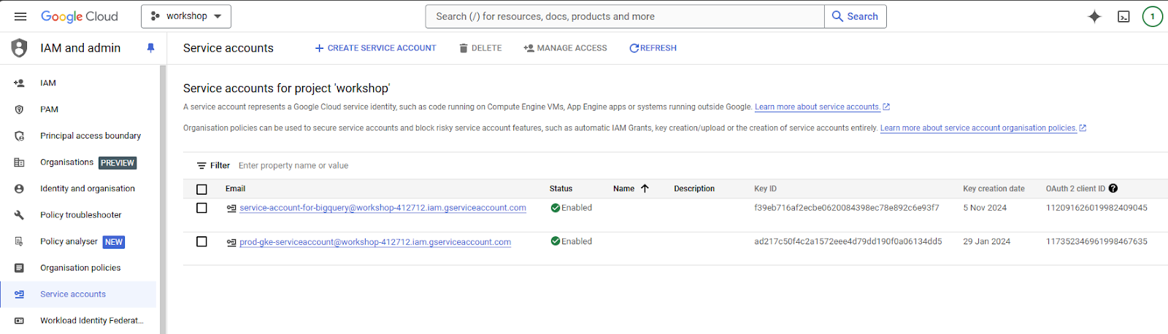Click the Identity and organisation person icon
The height and width of the screenshot is (334, 1168).
tap(19, 189)
